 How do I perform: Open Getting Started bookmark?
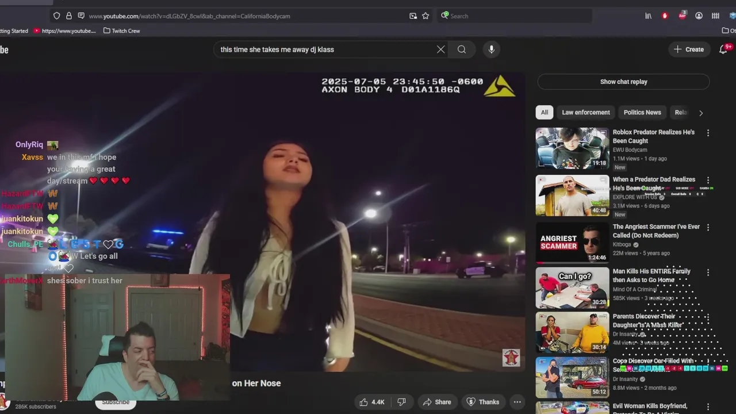pos(14,31)
